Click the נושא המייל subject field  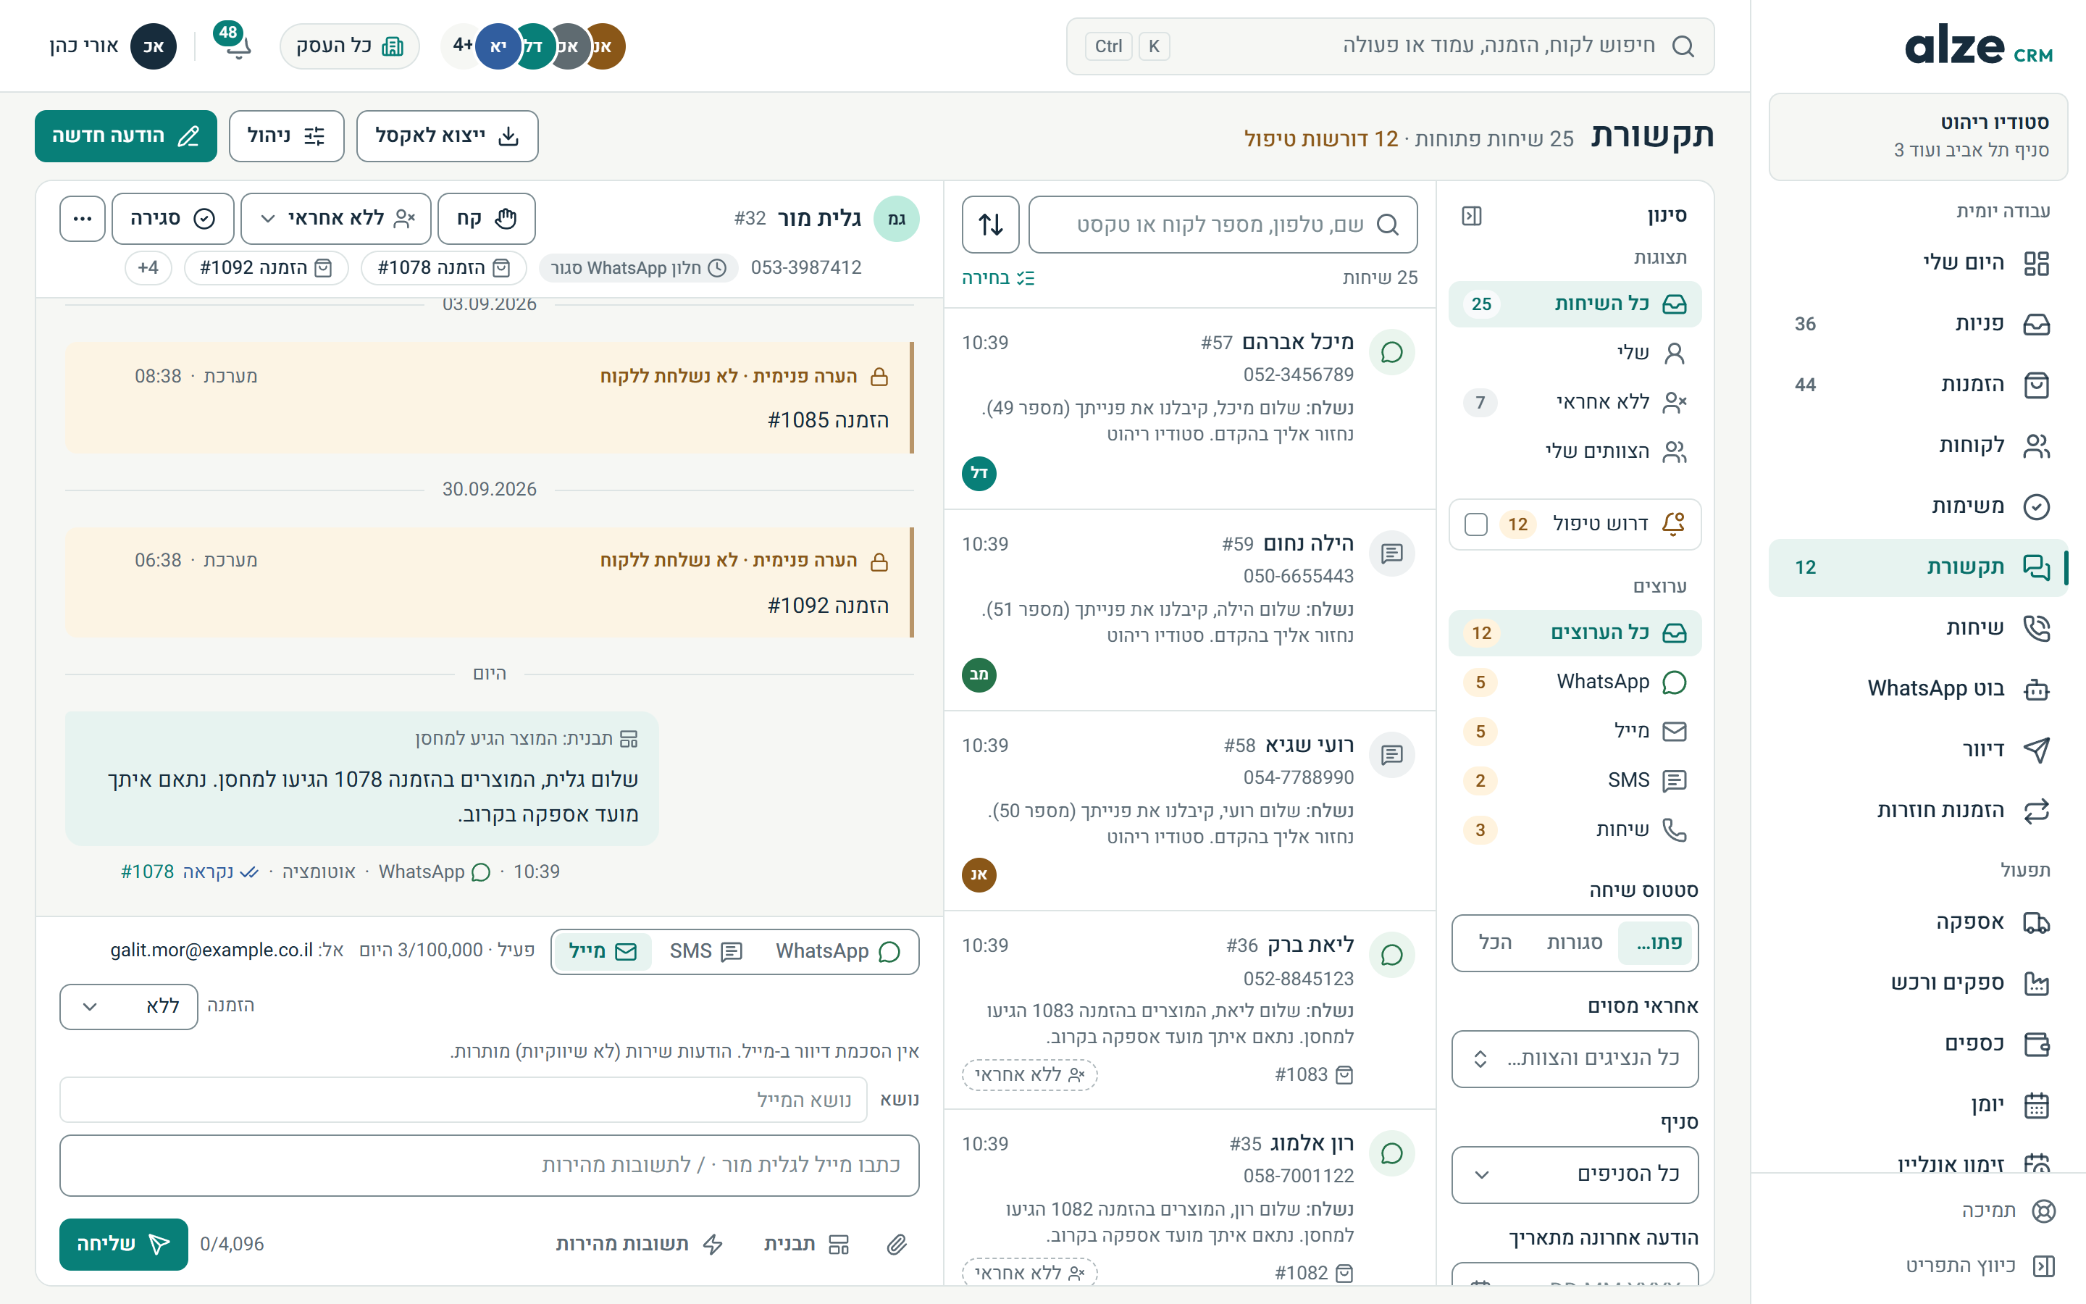(463, 1100)
